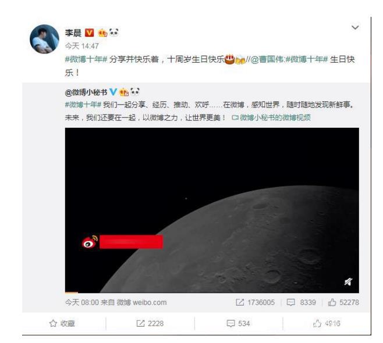Open the @曹国伟 mention
Viewport: 383px width, 343px height.
(x=267, y=59)
